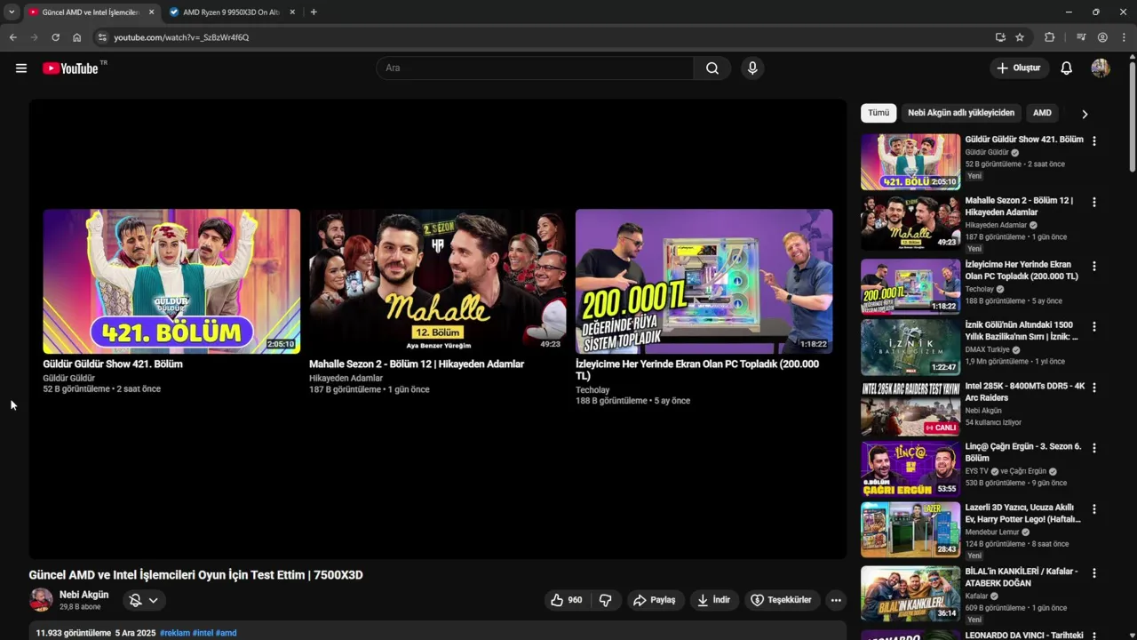Open Techolay channel link under endscreen video
This screenshot has width=1137, height=640.
click(x=592, y=389)
